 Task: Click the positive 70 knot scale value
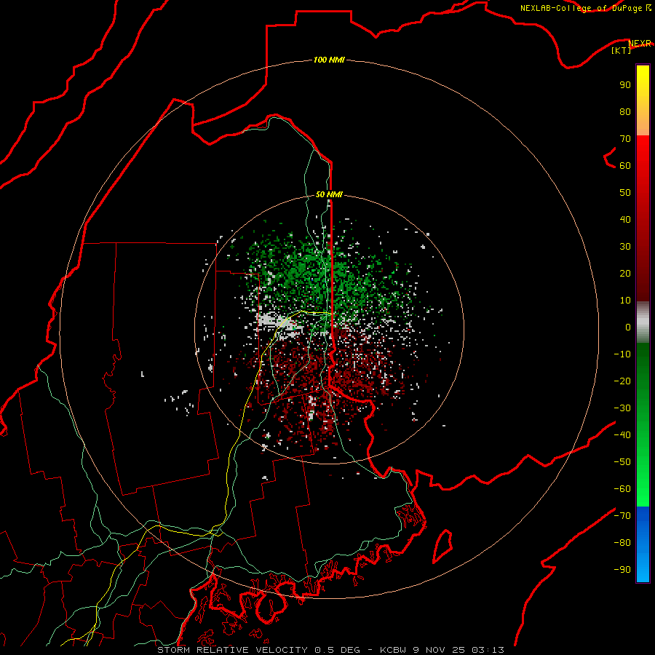point(625,139)
